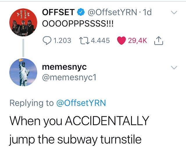Click the 4.445 retweet count
Screen dimensions: 186x147
pyautogui.click(x=100, y=40)
